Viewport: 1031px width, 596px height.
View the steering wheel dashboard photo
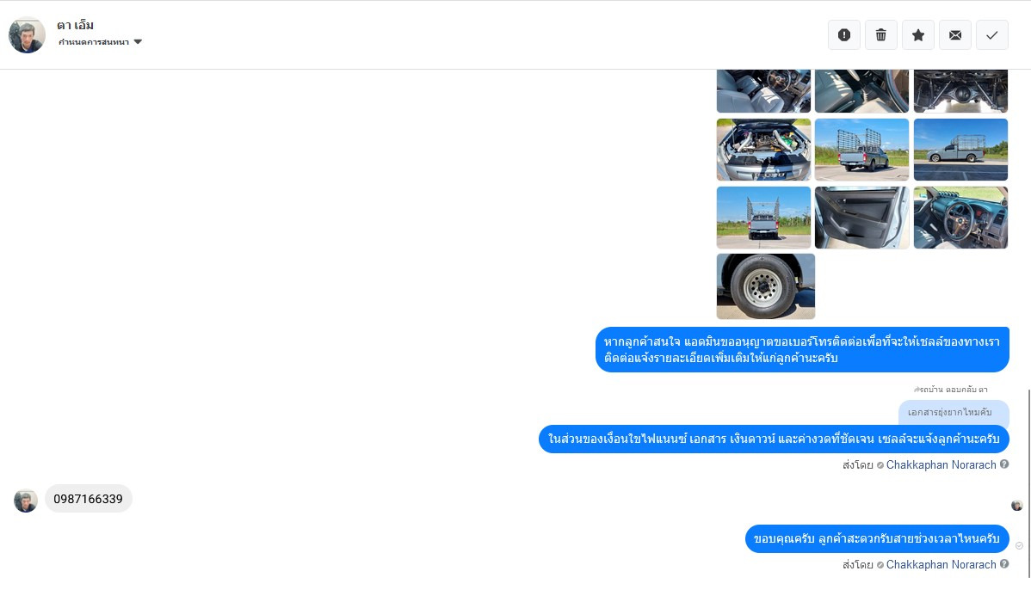coord(960,218)
